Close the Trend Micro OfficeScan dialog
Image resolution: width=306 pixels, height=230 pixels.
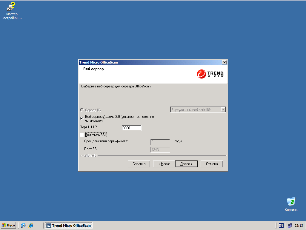[x=224, y=62]
